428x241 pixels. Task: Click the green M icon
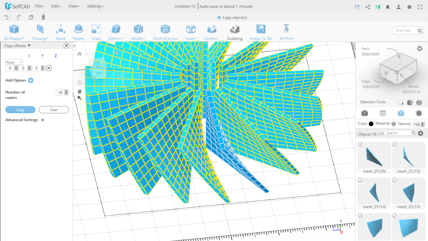(378, 7)
